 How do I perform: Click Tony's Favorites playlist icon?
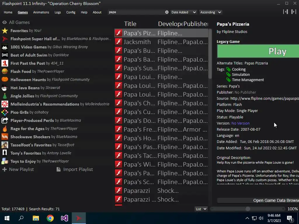[x=5, y=153]
